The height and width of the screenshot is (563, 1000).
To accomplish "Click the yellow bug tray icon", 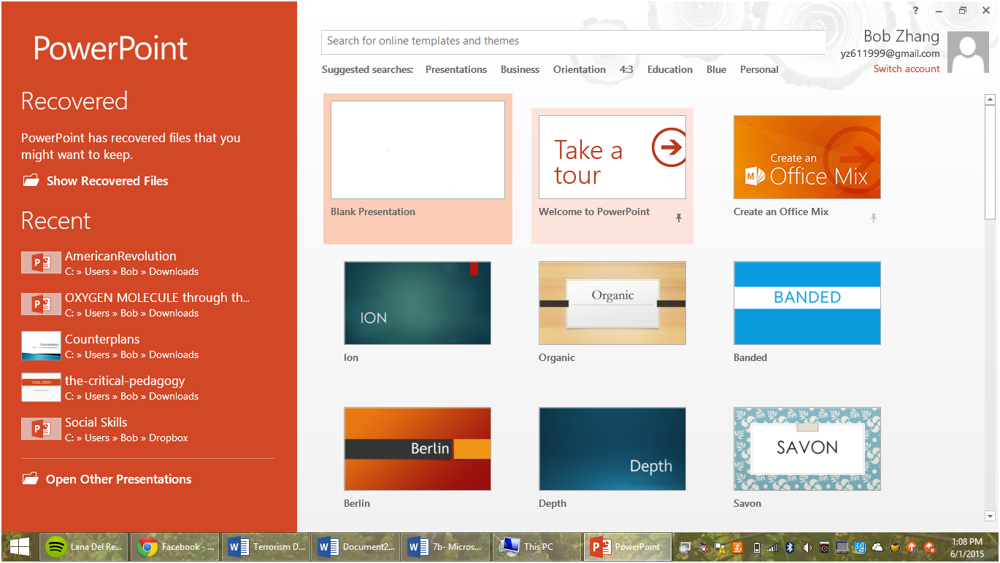I will pyautogui.click(x=895, y=548).
